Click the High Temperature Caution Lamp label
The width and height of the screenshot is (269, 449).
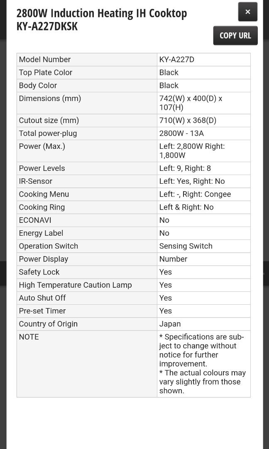75,285
